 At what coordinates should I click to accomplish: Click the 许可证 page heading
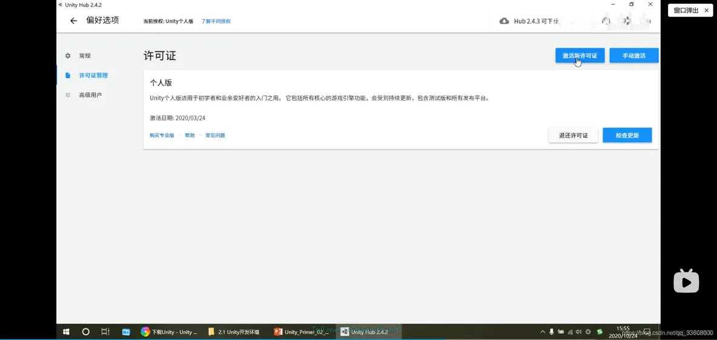[160, 56]
